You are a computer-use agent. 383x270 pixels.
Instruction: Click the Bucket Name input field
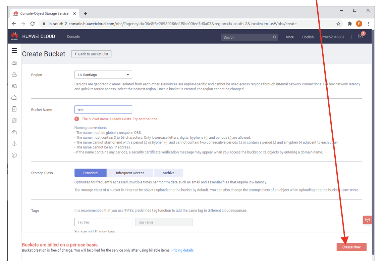coord(103,110)
